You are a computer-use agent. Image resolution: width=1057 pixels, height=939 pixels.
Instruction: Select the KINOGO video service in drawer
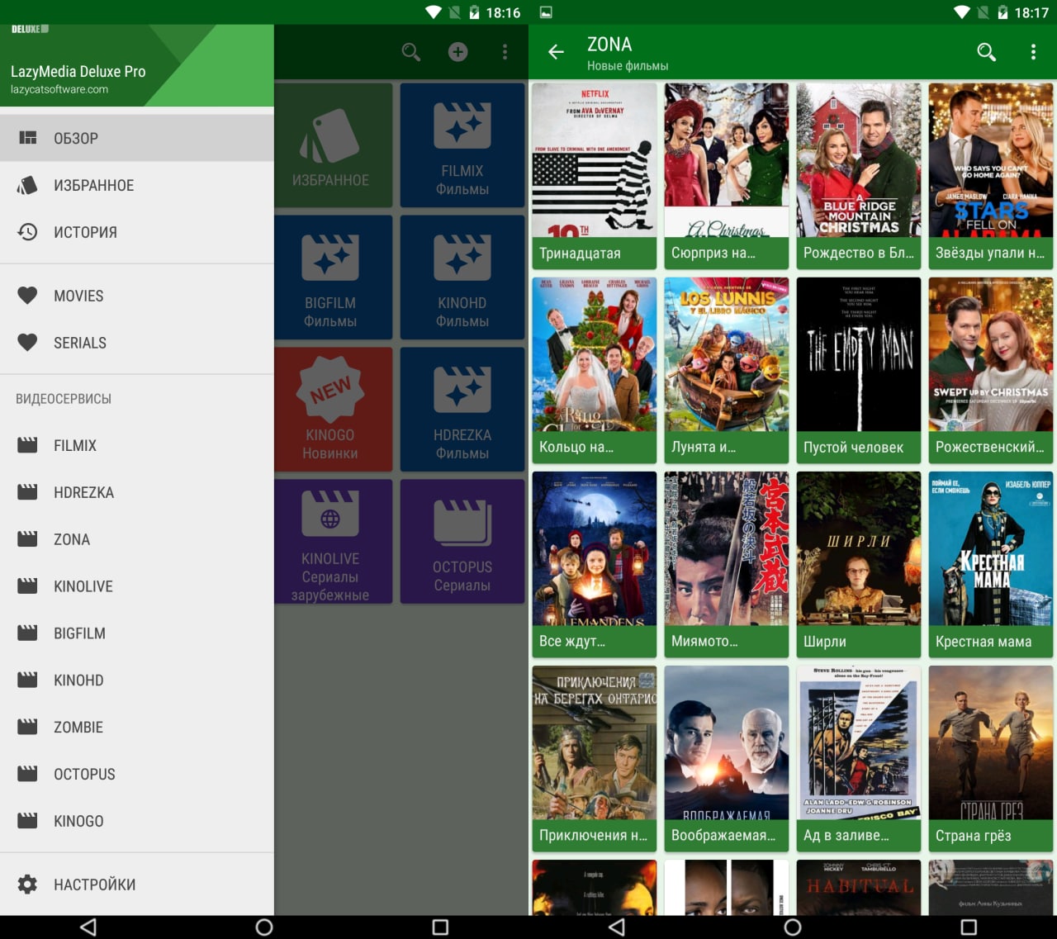coord(137,822)
